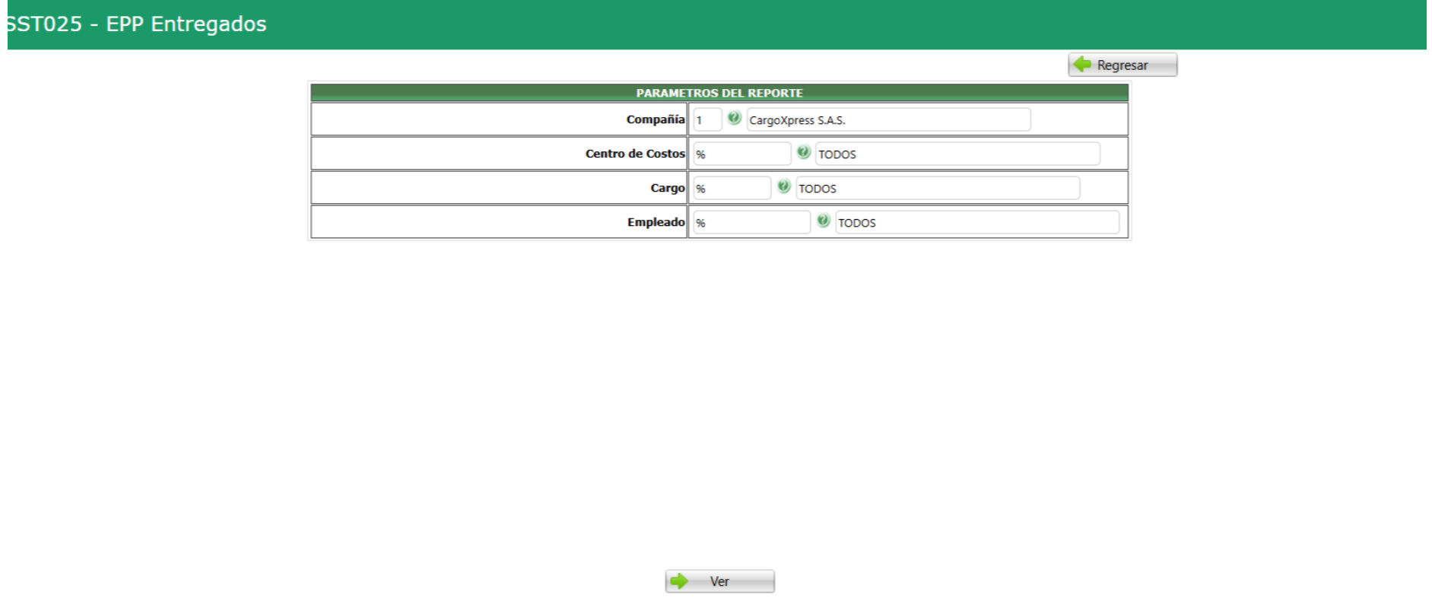Click the 'Cargo' label

[x=668, y=188]
